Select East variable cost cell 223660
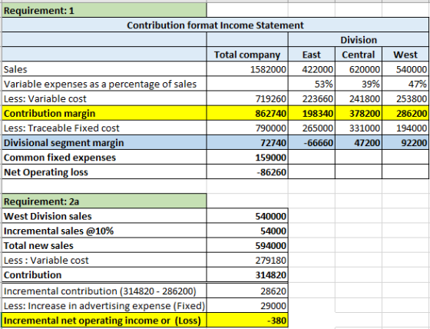 [x=311, y=98]
